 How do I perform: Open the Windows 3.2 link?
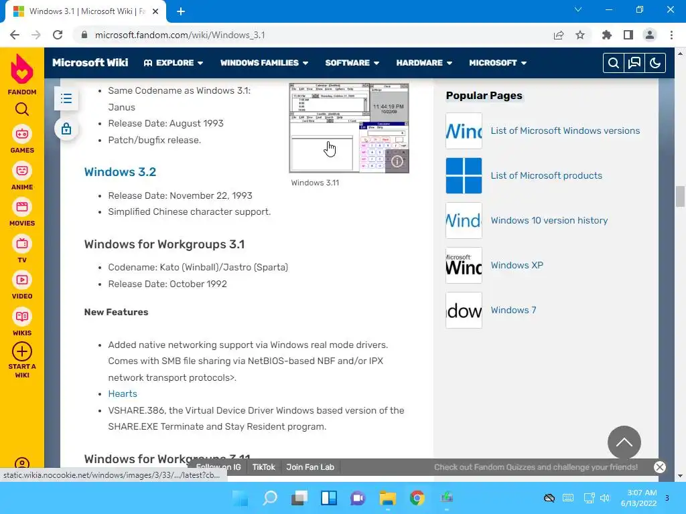(x=120, y=172)
